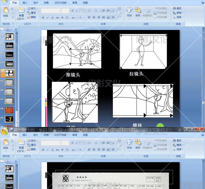Open the font name dropdown in upper window
This screenshot has height=189, width=205.
pyautogui.click(x=59, y=11)
